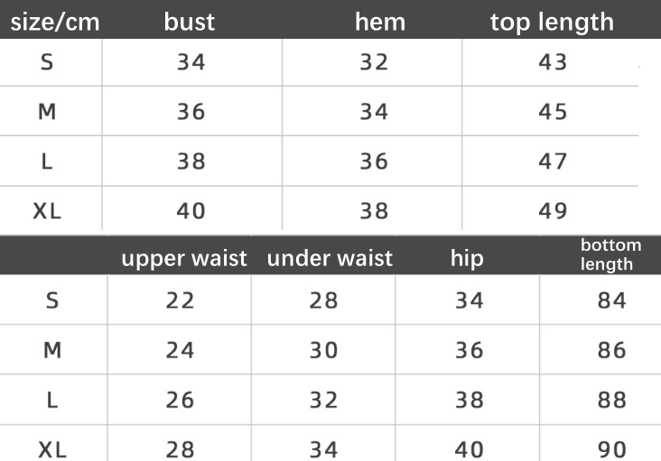The image size is (661, 461).
Task: Click the S bust value in top table
Action: click(191, 62)
